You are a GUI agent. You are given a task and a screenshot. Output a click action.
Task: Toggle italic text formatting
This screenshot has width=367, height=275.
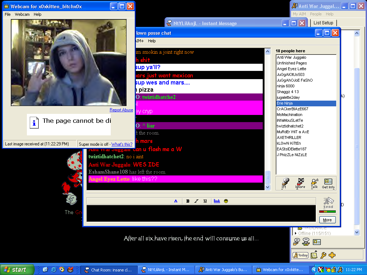tap(196, 201)
